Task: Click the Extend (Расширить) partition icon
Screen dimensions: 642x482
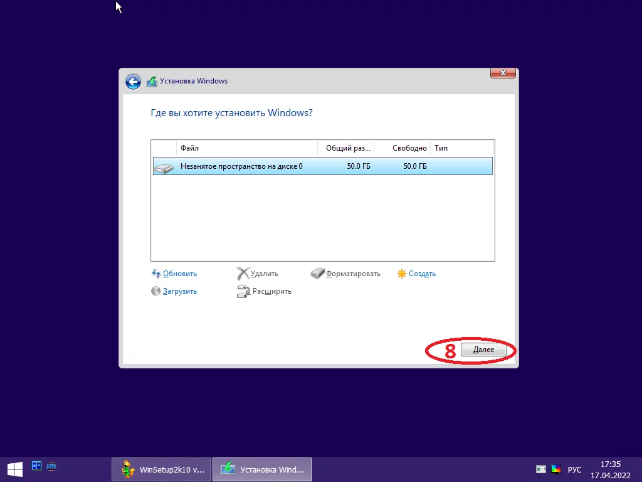Action: [243, 291]
